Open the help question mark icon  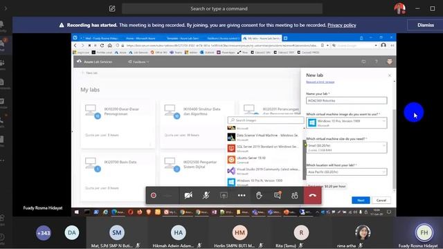pos(376,62)
